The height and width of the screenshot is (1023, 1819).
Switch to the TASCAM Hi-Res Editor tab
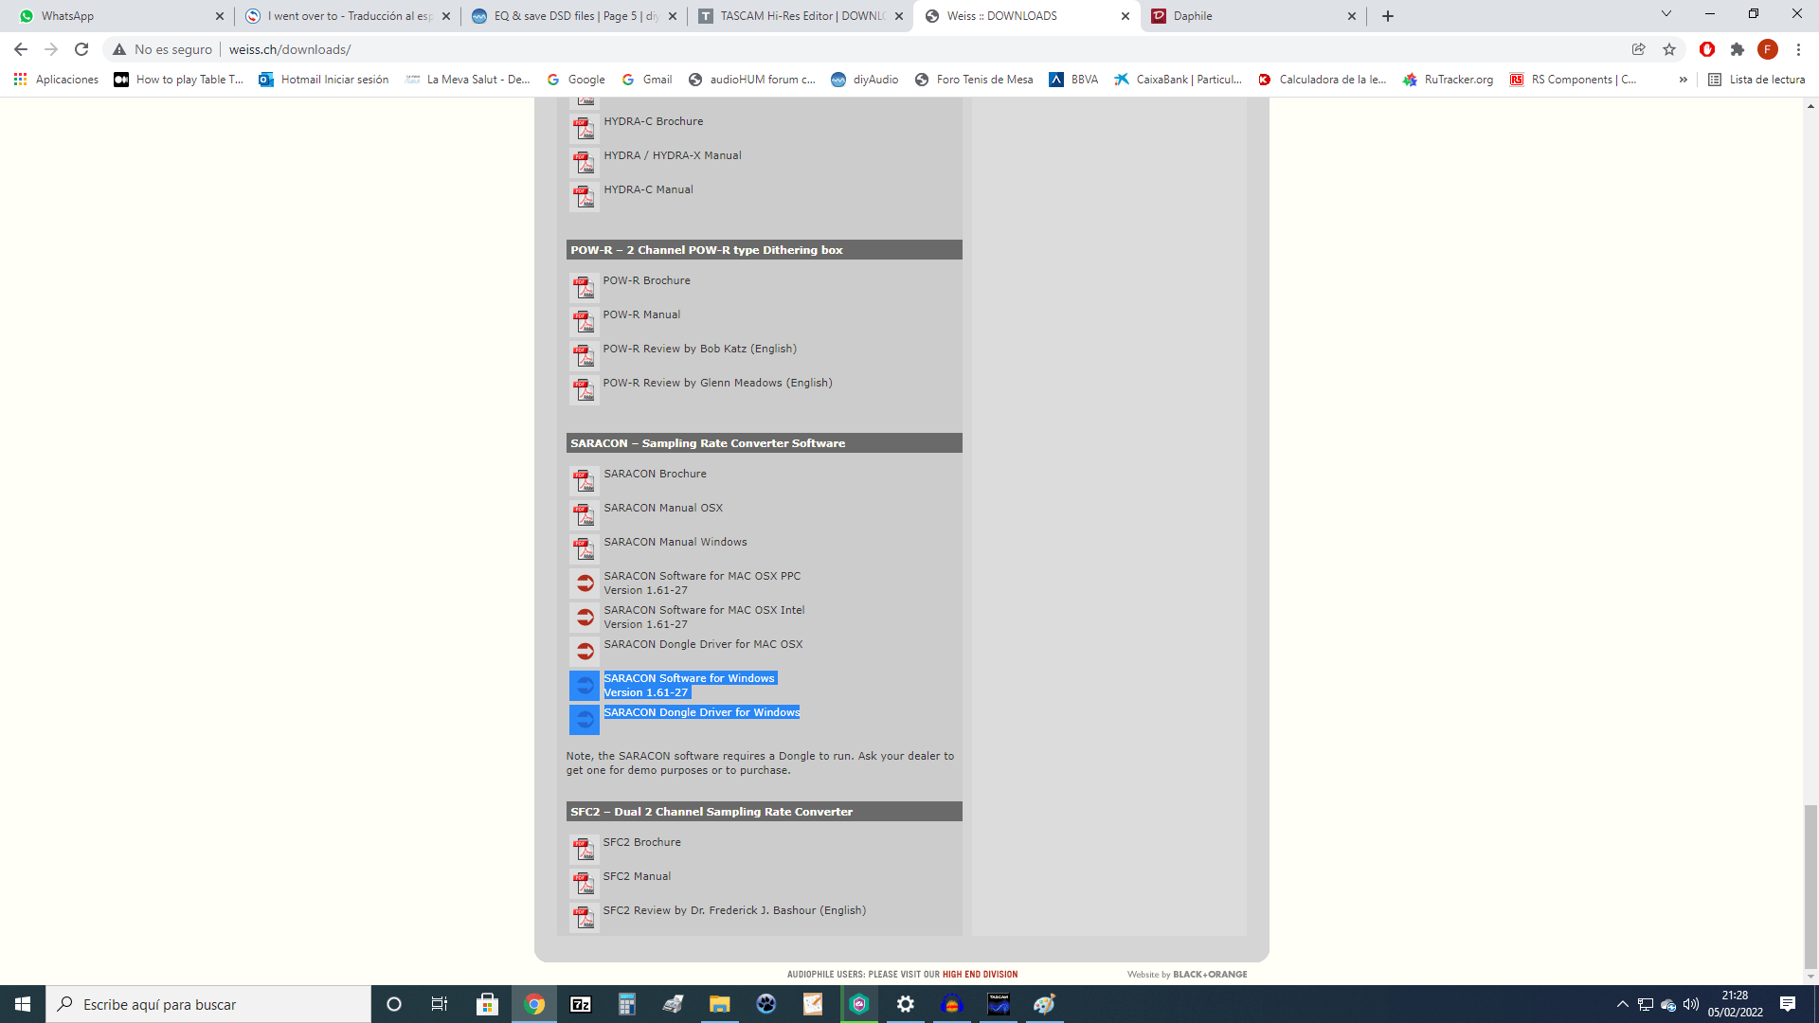point(800,16)
